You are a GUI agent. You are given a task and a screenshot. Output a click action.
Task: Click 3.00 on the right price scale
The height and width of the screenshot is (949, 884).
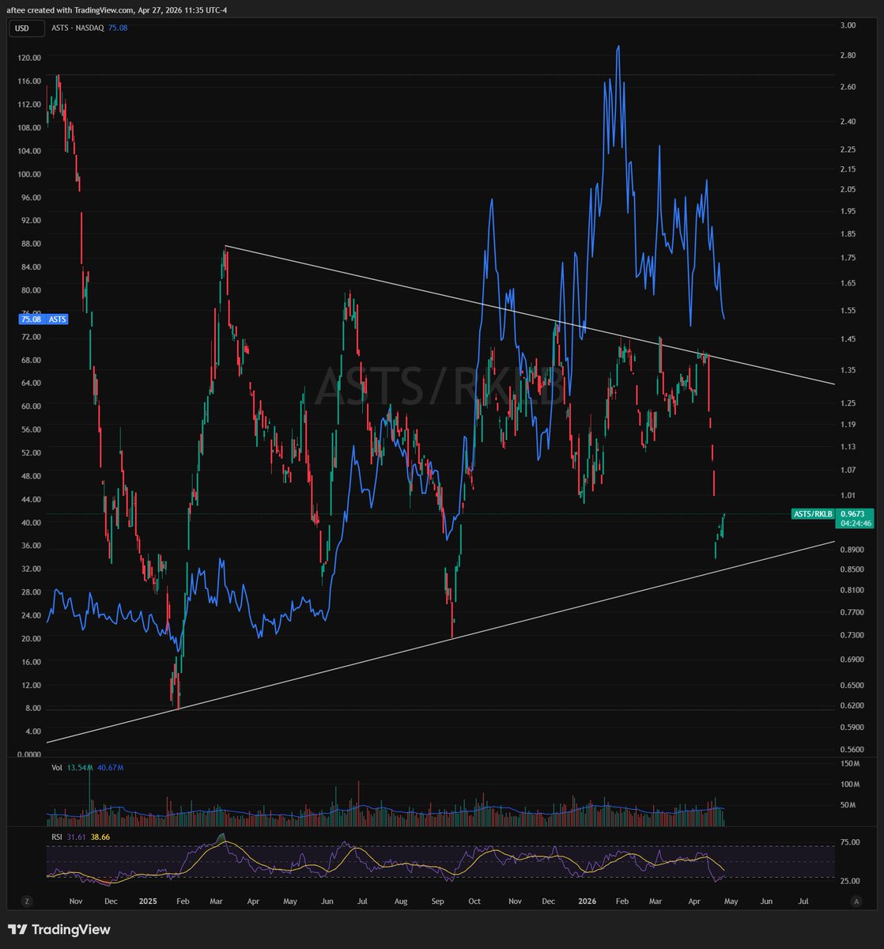pos(848,25)
